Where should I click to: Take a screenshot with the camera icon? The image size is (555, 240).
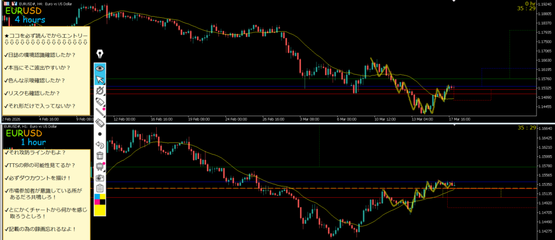click(x=100, y=177)
